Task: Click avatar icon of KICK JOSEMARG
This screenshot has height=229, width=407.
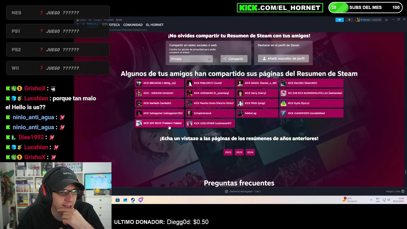Action: (x=190, y=93)
